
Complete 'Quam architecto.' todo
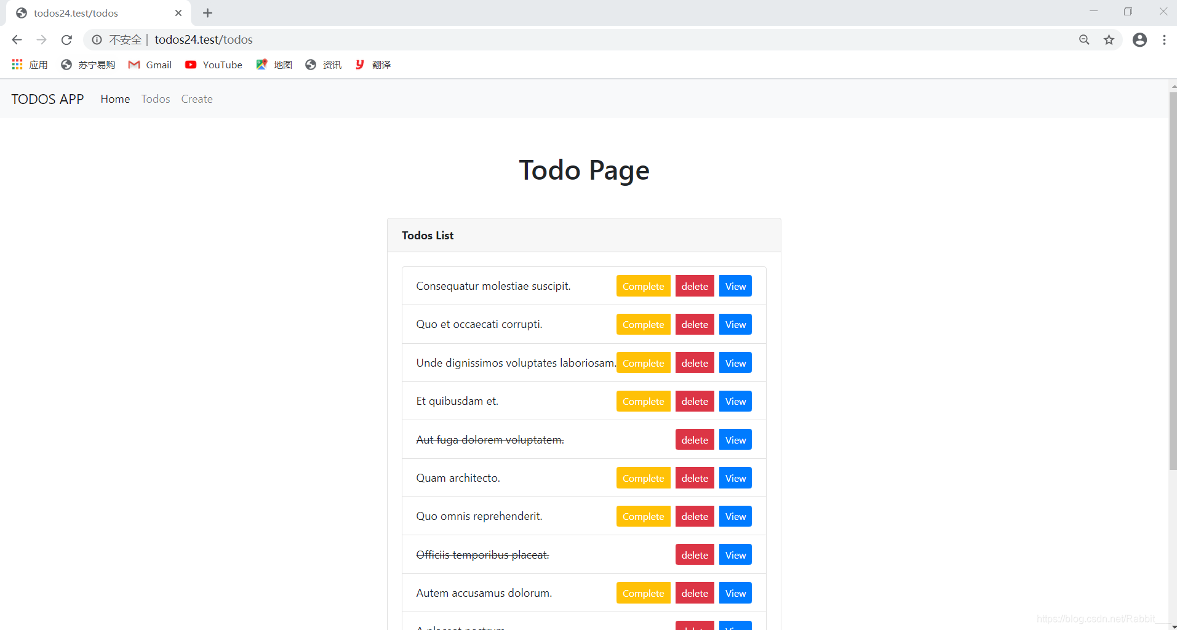click(x=643, y=478)
